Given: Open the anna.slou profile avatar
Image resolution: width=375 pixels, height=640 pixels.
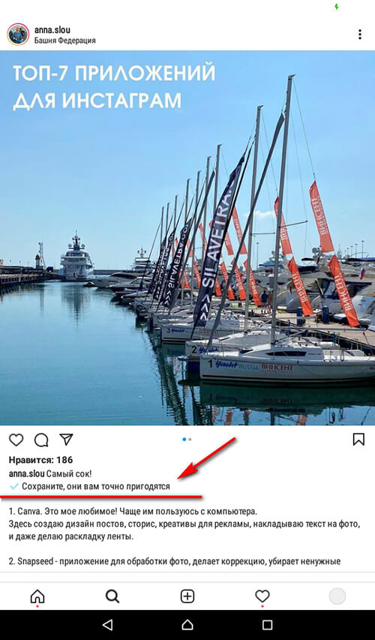Looking at the screenshot, I should tap(18, 35).
